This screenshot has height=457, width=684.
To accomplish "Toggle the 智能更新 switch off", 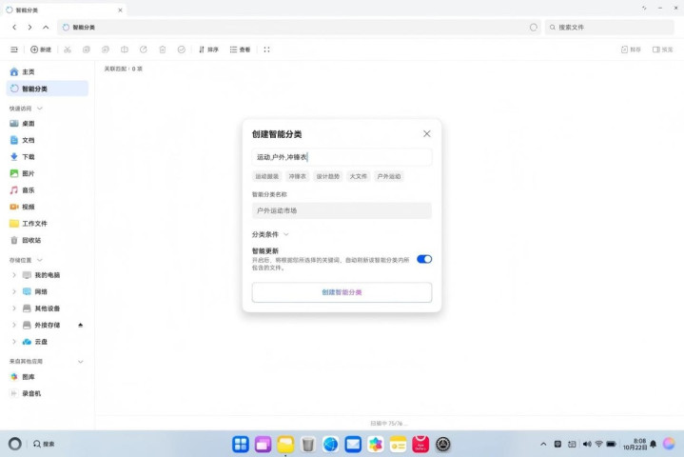I will click(424, 258).
